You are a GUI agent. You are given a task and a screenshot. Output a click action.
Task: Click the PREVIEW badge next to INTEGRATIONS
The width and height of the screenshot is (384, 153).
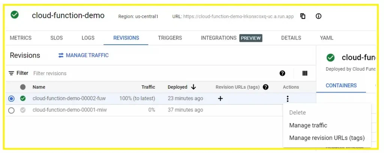[251, 38]
